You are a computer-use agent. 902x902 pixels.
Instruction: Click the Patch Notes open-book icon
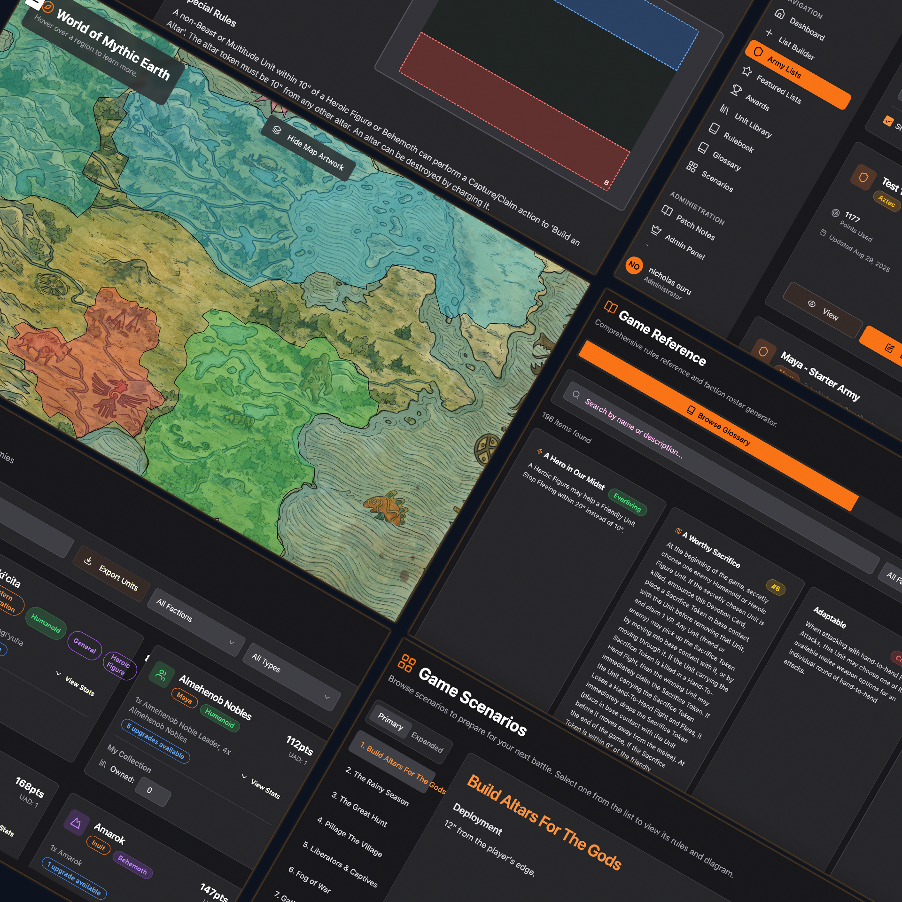coord(667,210)
